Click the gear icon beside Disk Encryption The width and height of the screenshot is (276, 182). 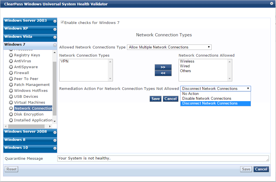coord(11,114)
